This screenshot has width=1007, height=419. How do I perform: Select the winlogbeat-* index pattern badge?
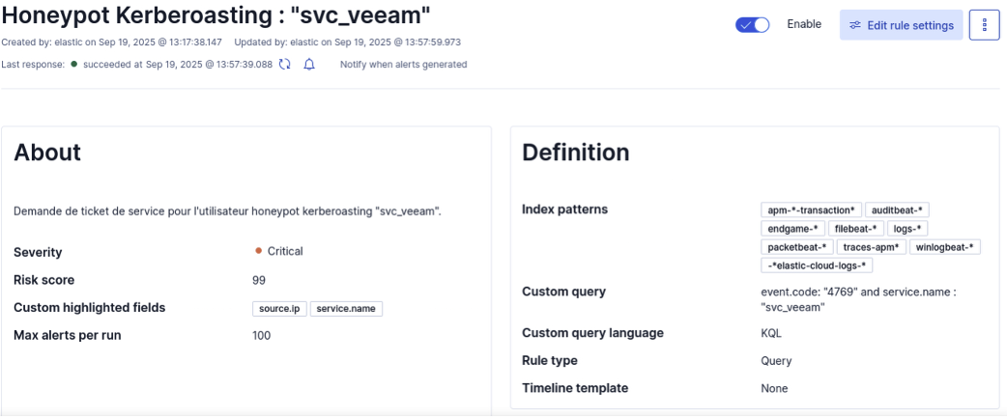[x=945, y=247]
